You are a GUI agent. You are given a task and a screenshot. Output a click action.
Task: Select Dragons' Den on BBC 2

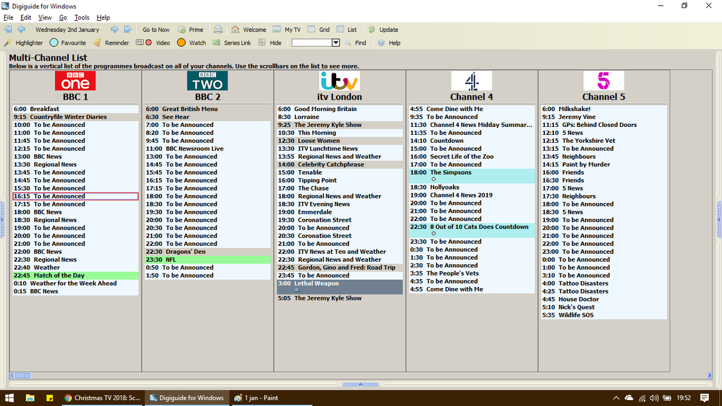point(208,252)
